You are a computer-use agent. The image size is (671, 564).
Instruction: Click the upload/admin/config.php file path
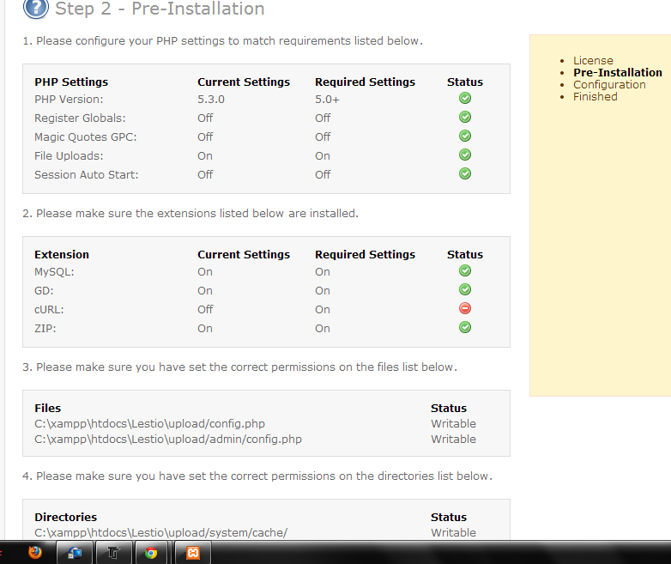[168, 439]
